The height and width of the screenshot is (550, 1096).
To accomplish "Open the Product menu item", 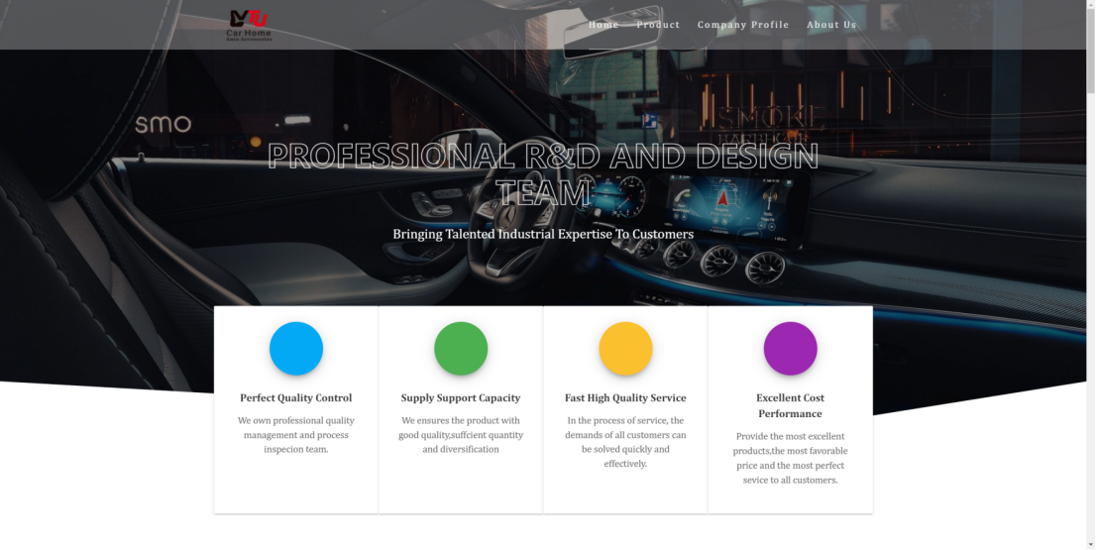I will (x=658, y=25).
